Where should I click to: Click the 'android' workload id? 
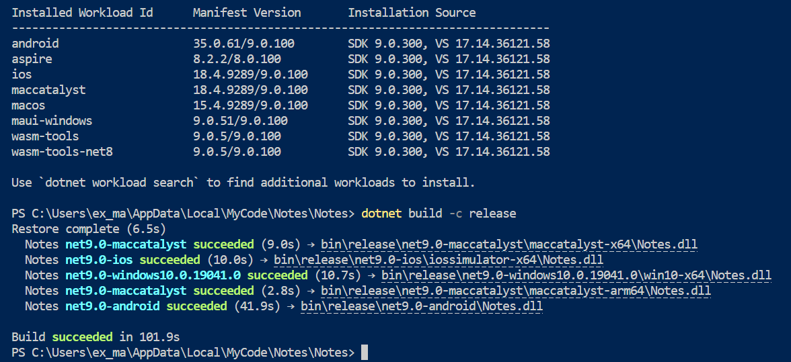tap(35, 44)
